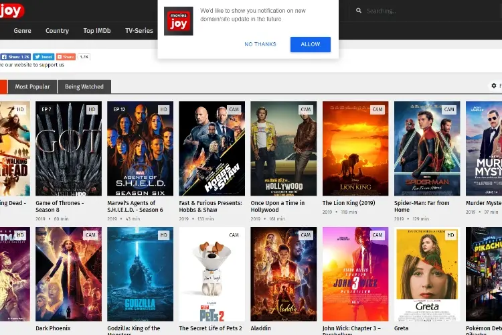
Task: Click the CAM badge on Spider-Man poster
Action: [449, 109]
